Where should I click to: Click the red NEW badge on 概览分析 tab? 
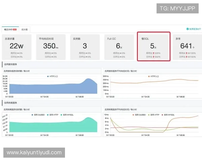[14, 30]
